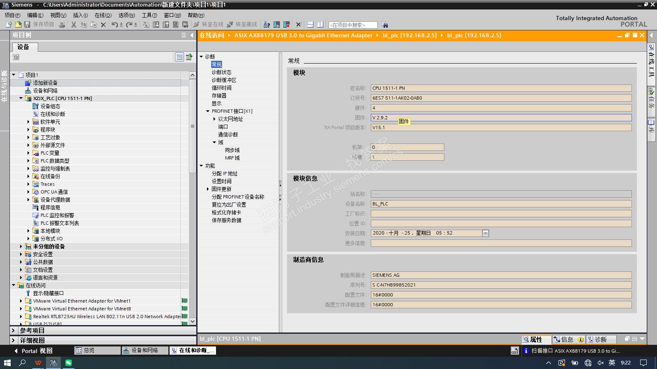The width and height of the screenshot is (657, 369).
Task: Expand the 以太网地址 navigation node
Action: click(x=214, y=119)
